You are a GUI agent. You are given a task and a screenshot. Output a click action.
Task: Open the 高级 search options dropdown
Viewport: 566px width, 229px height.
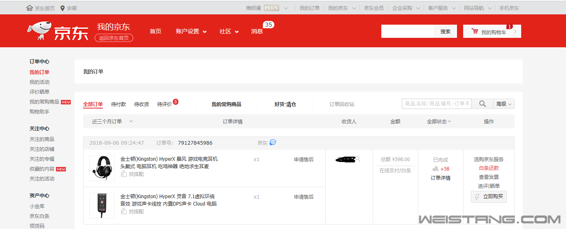point(504,104)
